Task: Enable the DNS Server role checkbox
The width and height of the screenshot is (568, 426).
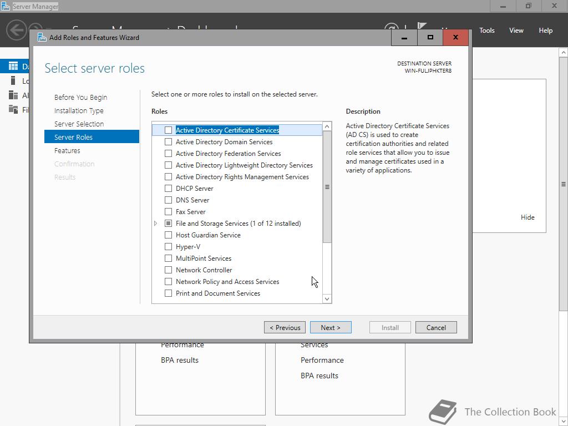Action: click(168, 200)
